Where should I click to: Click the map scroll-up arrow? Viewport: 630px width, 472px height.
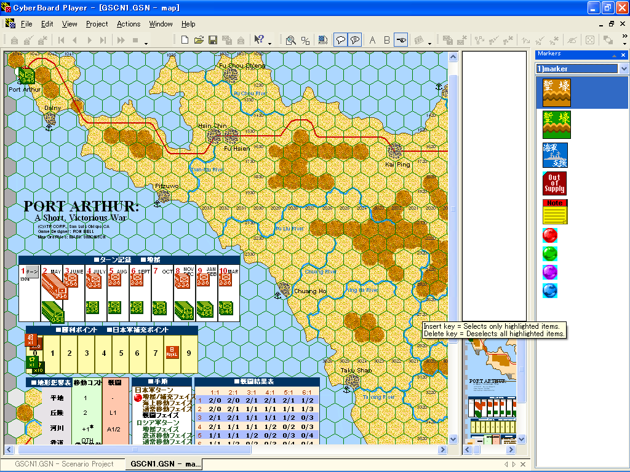[x=453, y=57]
